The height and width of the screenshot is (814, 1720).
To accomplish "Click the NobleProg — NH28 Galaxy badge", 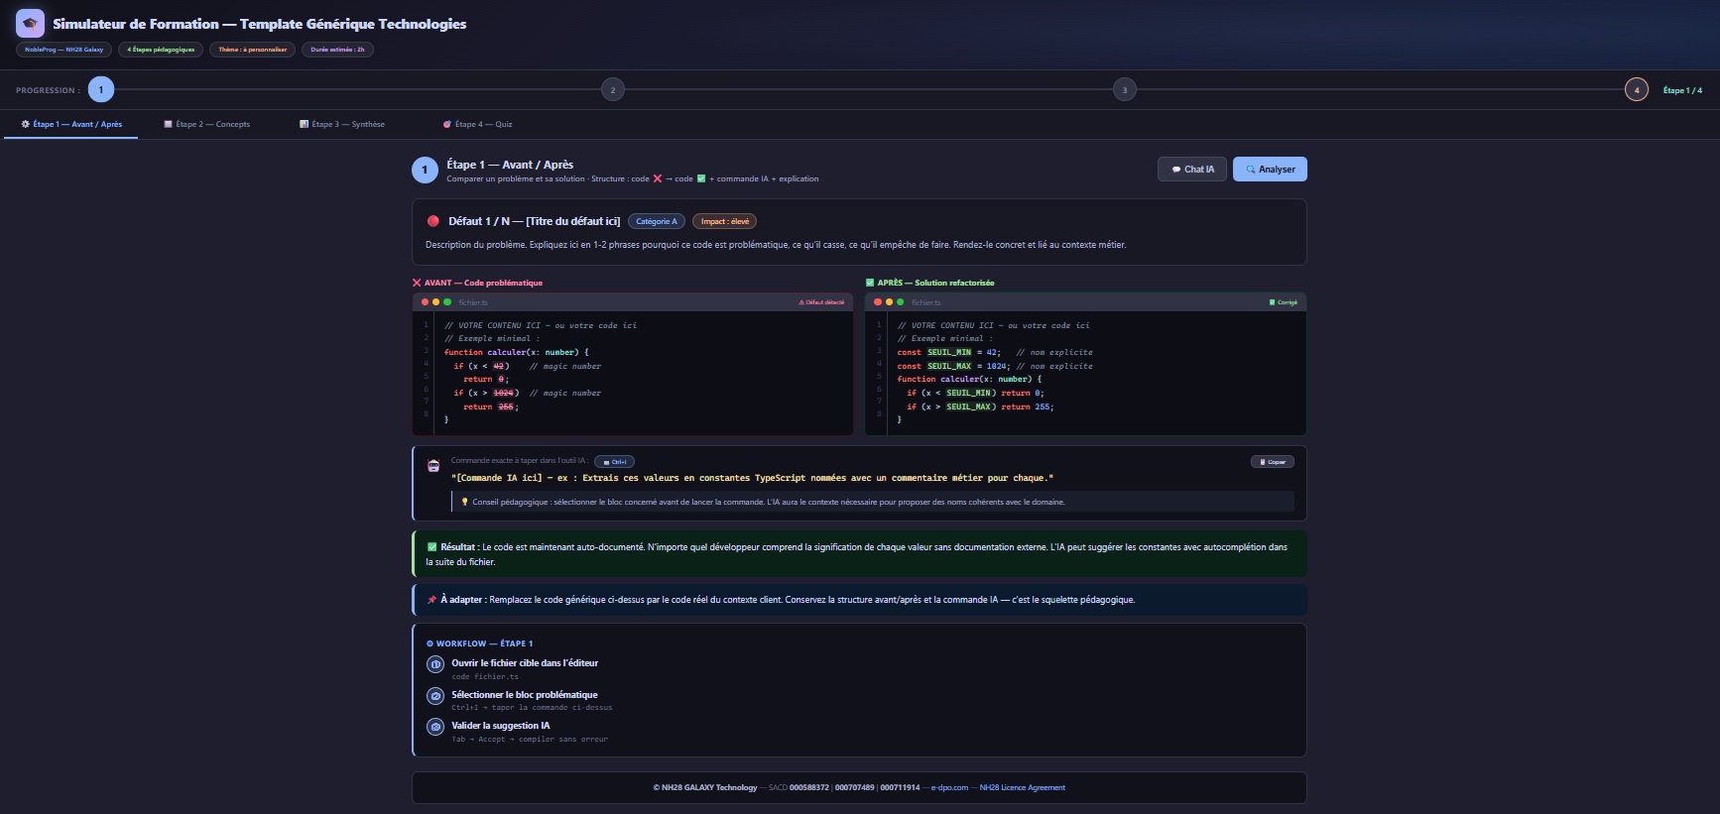I will coord(64,50).
